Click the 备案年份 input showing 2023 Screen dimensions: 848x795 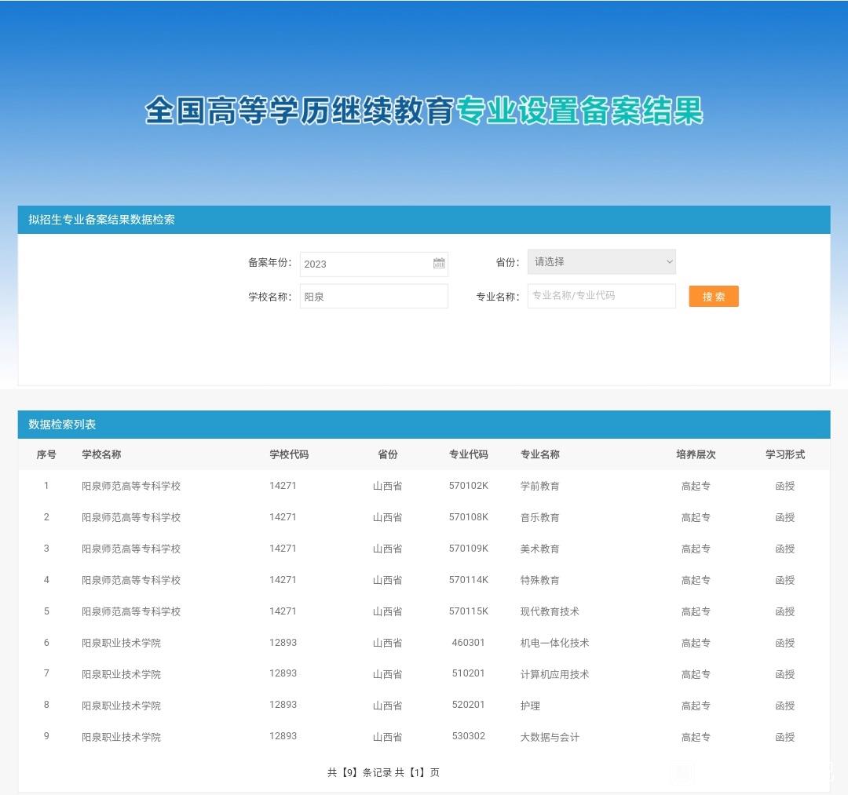pyautogui.click(x=374, y=264)
